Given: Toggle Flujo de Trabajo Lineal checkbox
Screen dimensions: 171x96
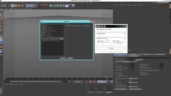Looking at the screenshot, I should click(129, 85).
